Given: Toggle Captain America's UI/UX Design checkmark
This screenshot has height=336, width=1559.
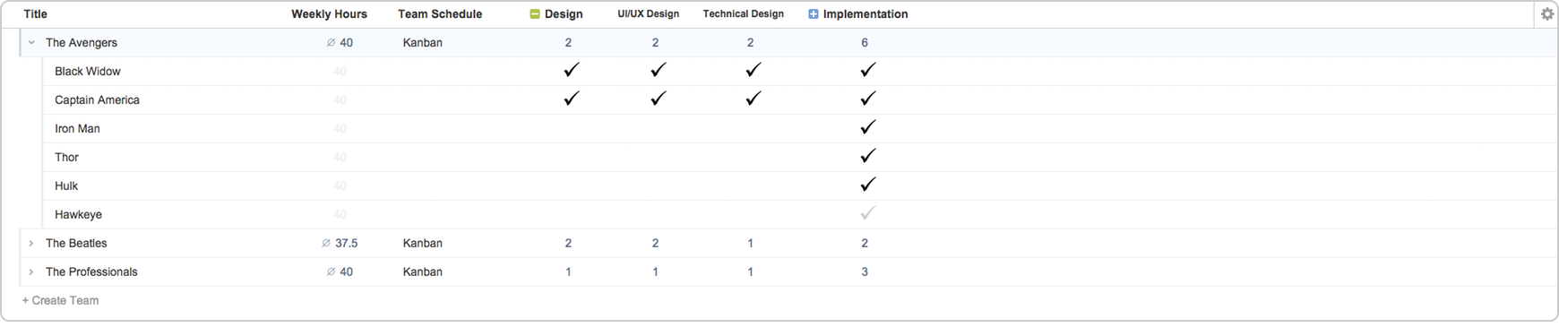Looking at the screenshot, I should pos(659,99).
